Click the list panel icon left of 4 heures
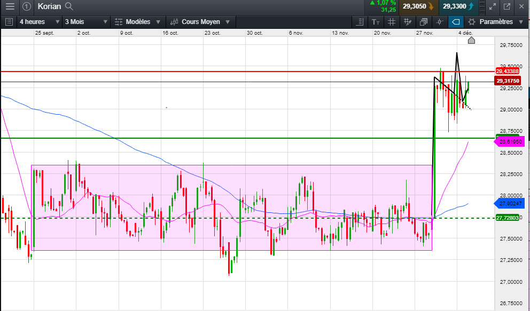530x311 pixels. tap(9, 22)
